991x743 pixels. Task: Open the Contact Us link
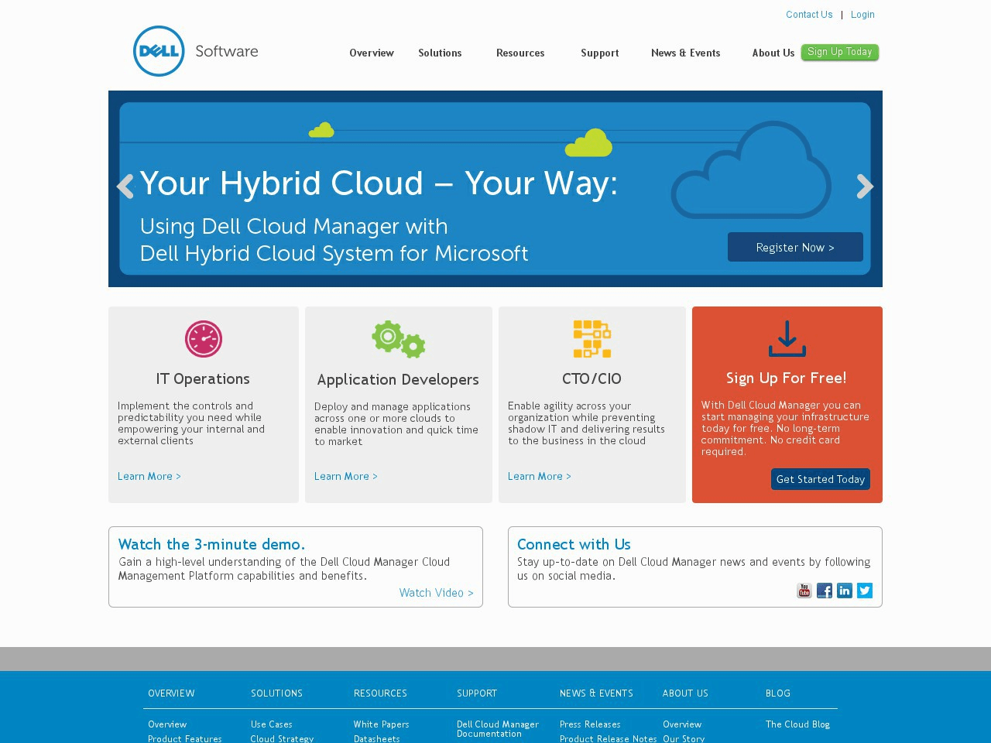pos(809,15)
